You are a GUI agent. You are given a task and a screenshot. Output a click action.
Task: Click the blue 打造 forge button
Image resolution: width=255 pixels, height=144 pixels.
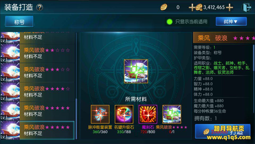tap(223, 132)
